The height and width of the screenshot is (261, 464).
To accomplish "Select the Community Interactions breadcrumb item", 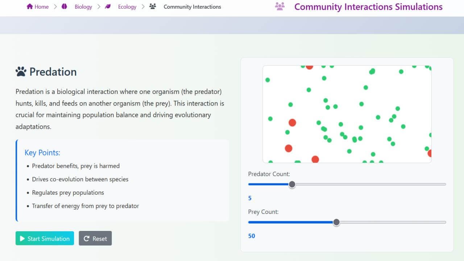I will point(192,7).
